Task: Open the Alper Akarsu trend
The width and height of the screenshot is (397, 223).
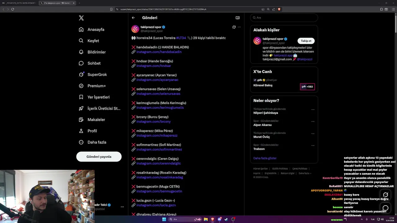Action: click(x=262, y=125)
